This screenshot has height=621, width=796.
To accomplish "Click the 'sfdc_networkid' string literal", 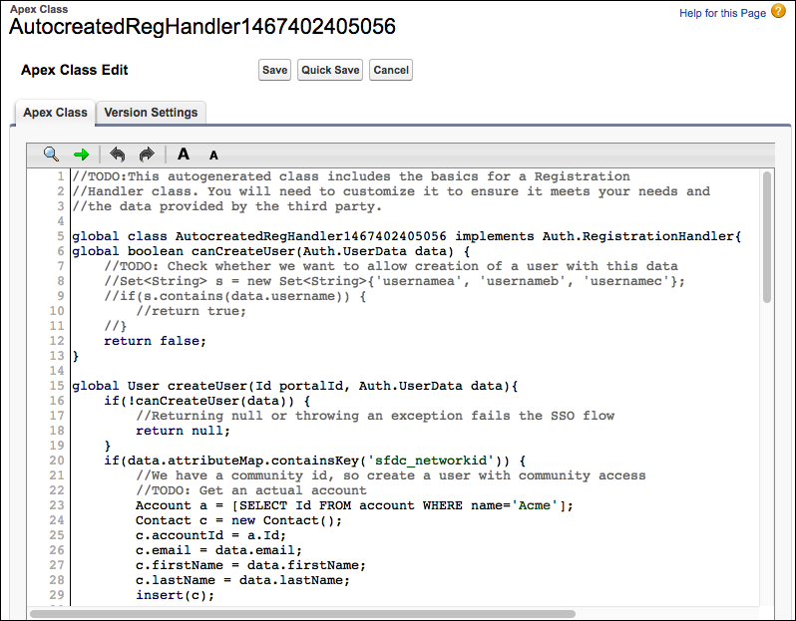I will (x=431, y=461).
